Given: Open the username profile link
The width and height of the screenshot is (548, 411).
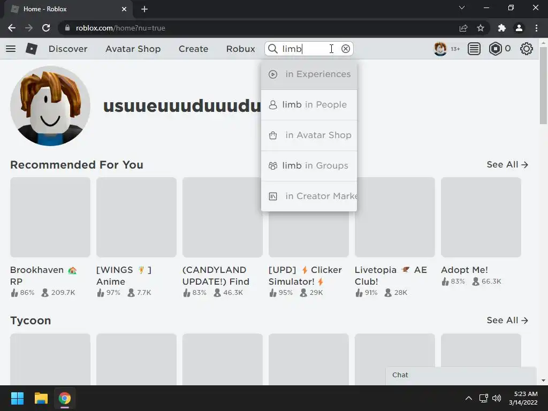Looking at the screenshot, I should 182,105.
